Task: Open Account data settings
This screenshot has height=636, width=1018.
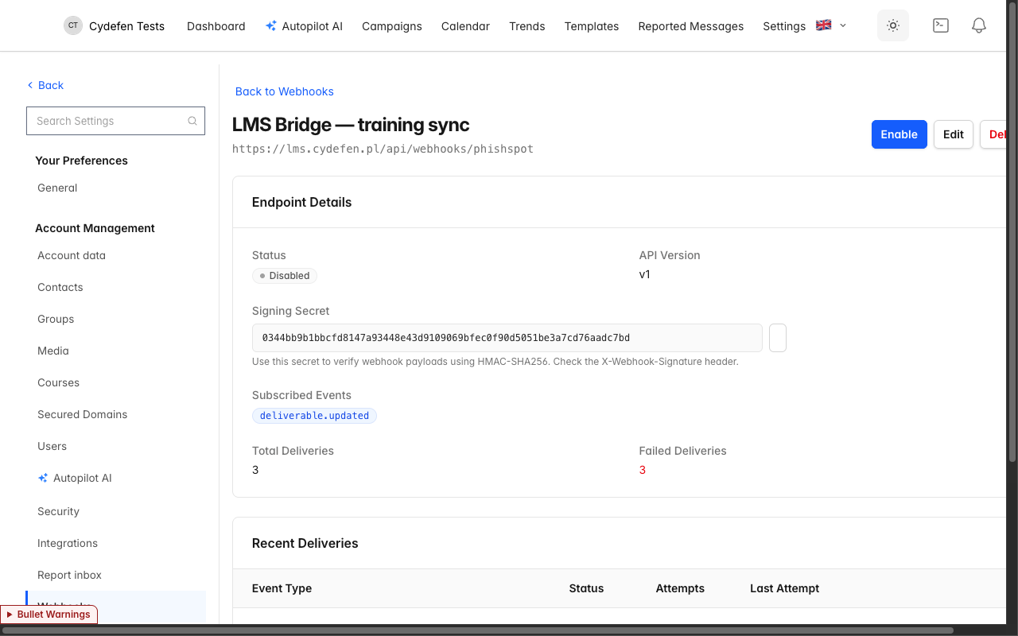Action: (72, 255)
